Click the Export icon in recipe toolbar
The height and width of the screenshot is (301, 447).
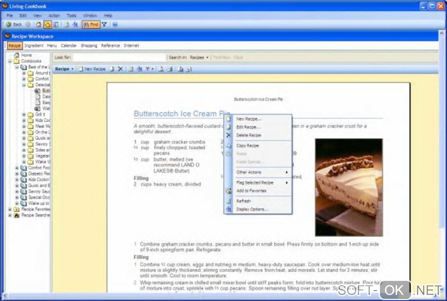[180, 69]
